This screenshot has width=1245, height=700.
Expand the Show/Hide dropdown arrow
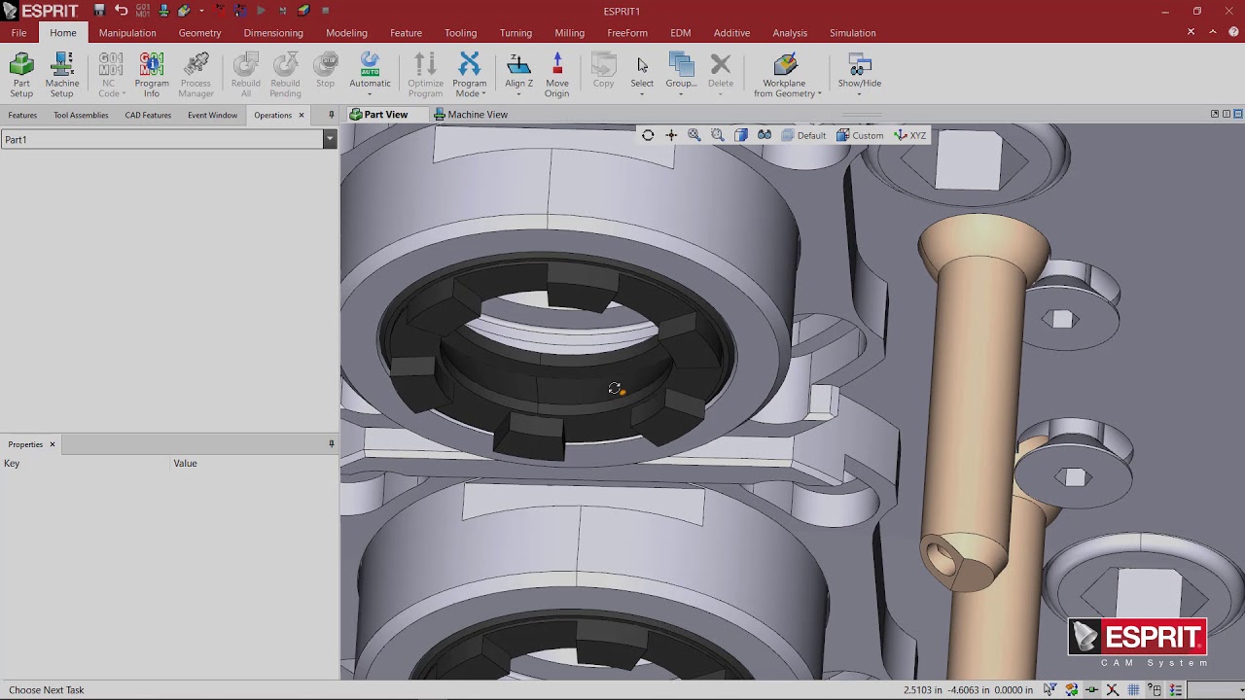pos(859,93)
